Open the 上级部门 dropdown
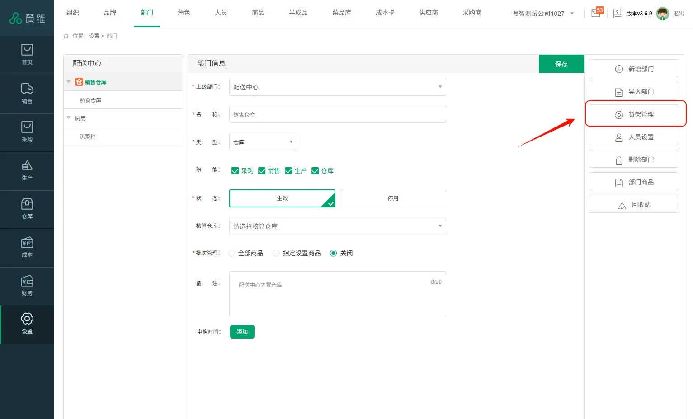Viewport: 693px width, 419px height. coord(337,87)
